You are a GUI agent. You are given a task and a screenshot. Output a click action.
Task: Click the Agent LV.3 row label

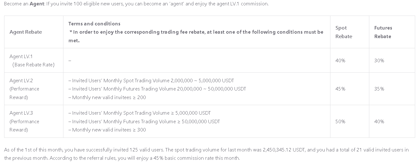21,113
